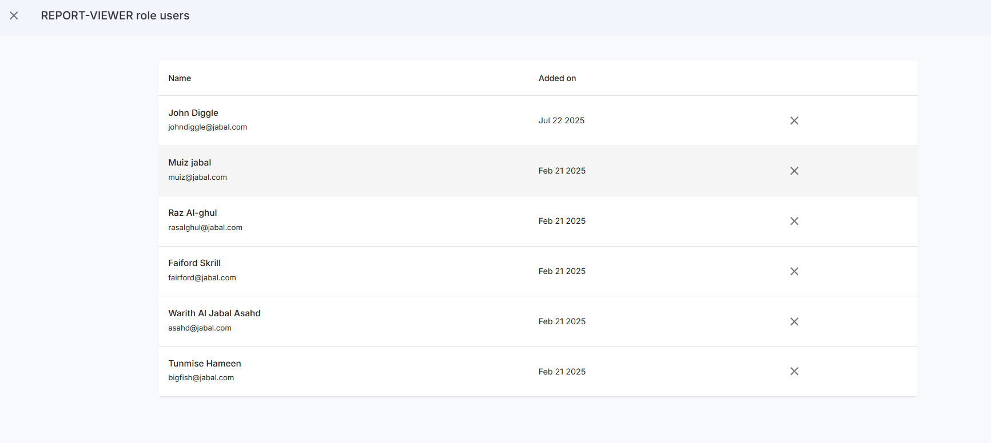The image size is (991, 443).
Task: Remove Faiford Skrill from role users
Action: tap(794, 271)
